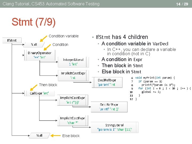Click the slide number "14 / 29"
The width and height of the screenshot is (192, 144).
182,4
